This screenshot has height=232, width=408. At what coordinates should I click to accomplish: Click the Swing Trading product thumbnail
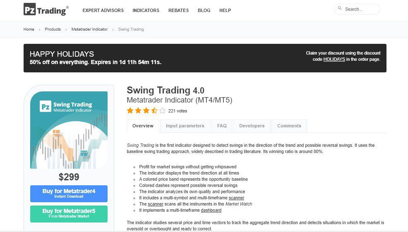coord(69,130)
